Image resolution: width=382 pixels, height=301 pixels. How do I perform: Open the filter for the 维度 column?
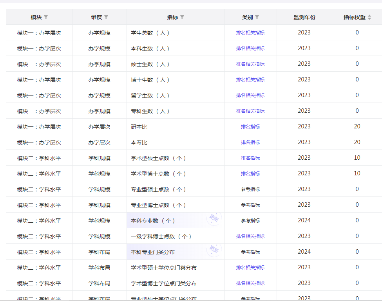tap(106, 17)
